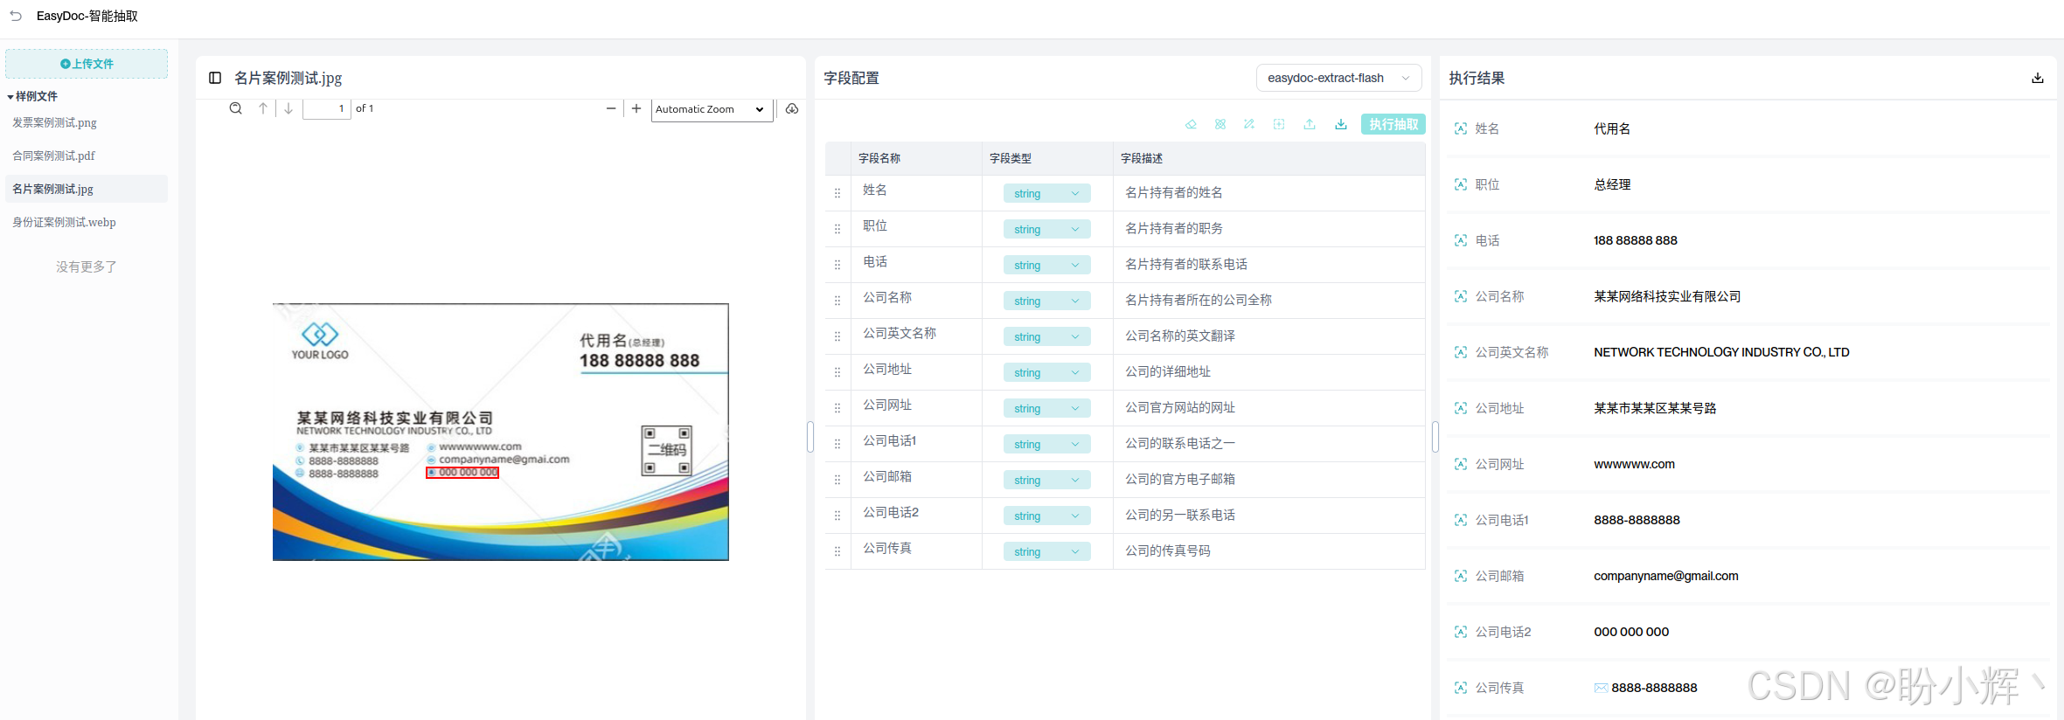
Task: Click the cloud download icon in viewer toolbar
Action: [x=792, y=108]
